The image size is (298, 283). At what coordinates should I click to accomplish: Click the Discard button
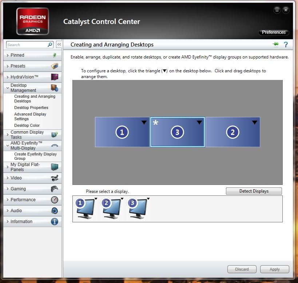pos(242,269)
